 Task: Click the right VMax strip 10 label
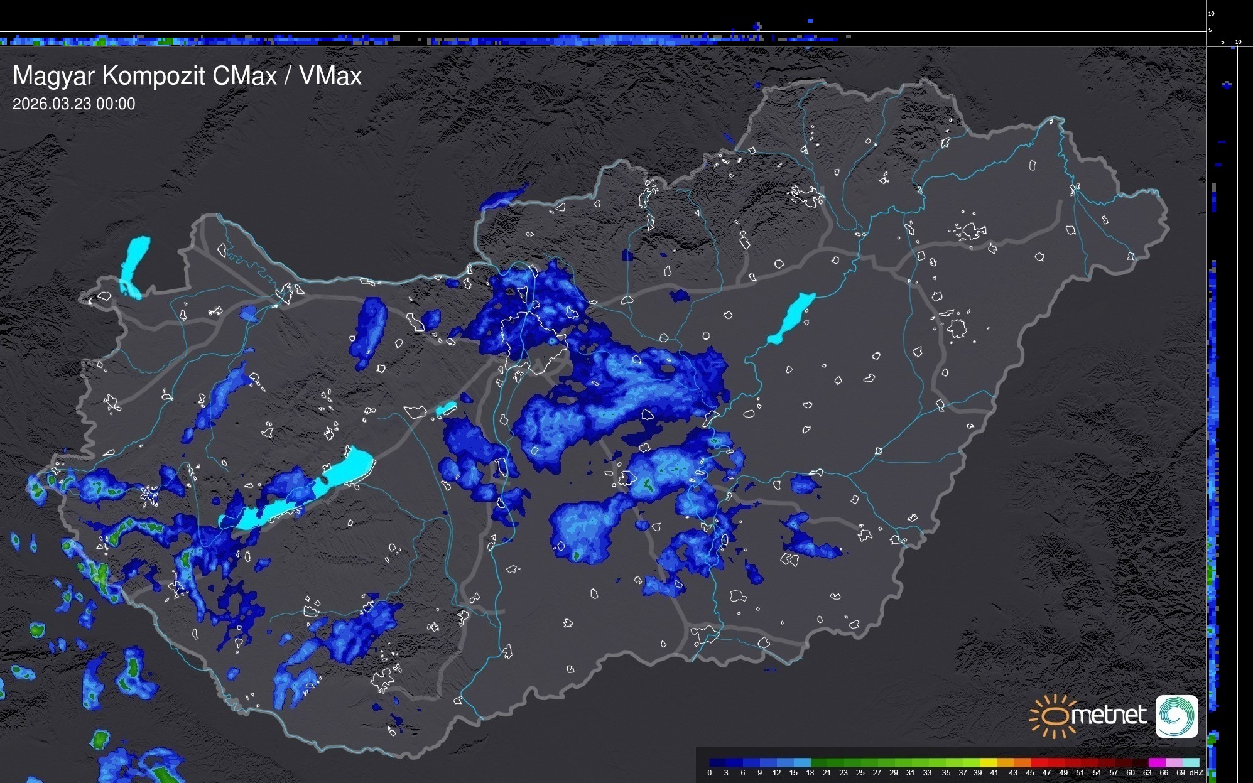pos(1238,42)
